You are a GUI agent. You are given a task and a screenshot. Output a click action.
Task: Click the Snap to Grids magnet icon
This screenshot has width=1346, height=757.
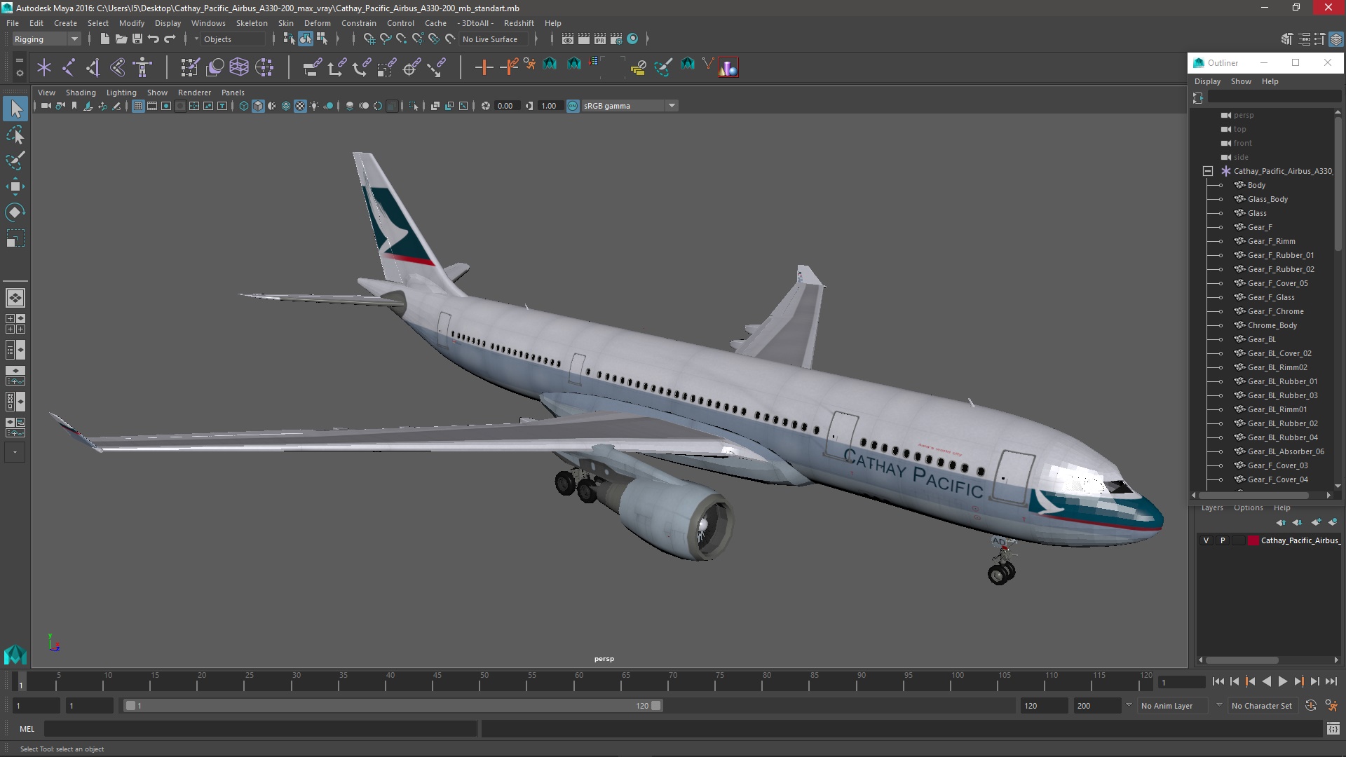(369, 39)
